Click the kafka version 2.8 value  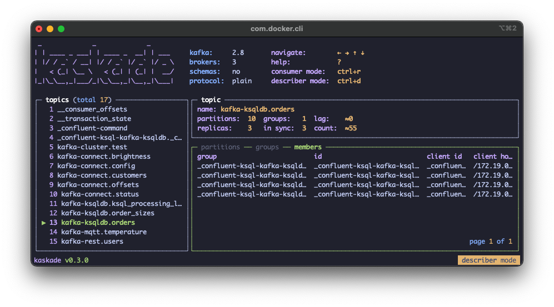pyautogui.click(x=238, y=53)
